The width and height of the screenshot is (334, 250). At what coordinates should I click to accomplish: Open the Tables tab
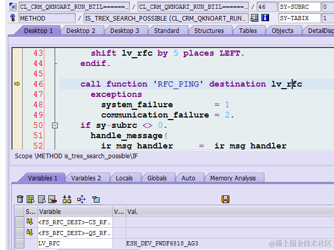pyautogui.click(x=248, y=30)
